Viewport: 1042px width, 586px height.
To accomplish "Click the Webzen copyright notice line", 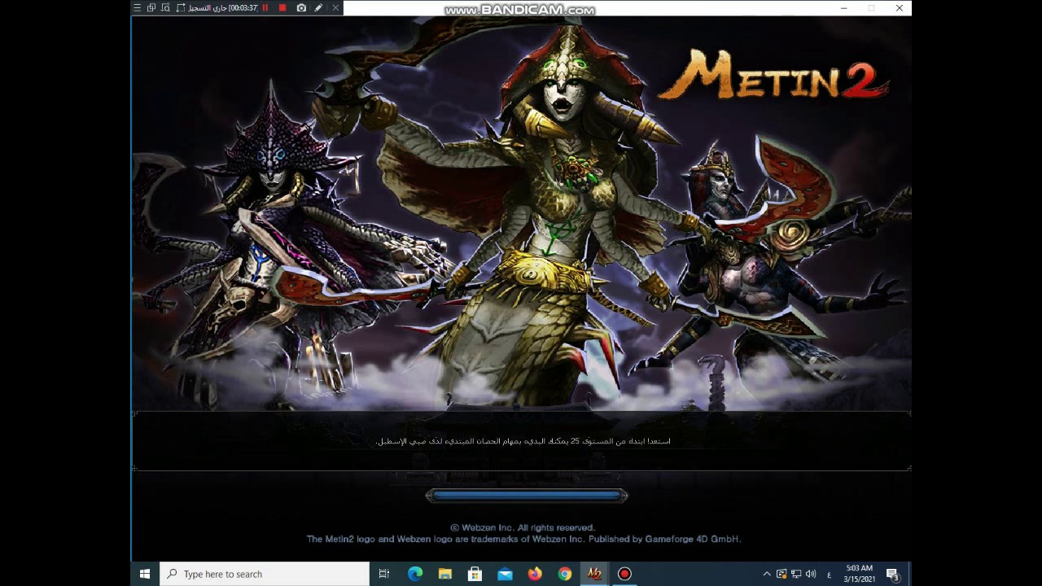I will [x=523, y=527].
